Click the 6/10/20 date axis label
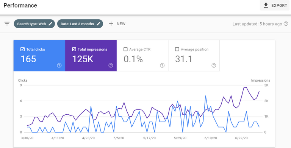Viewport: 291px width, 148px height. (211, 138)
